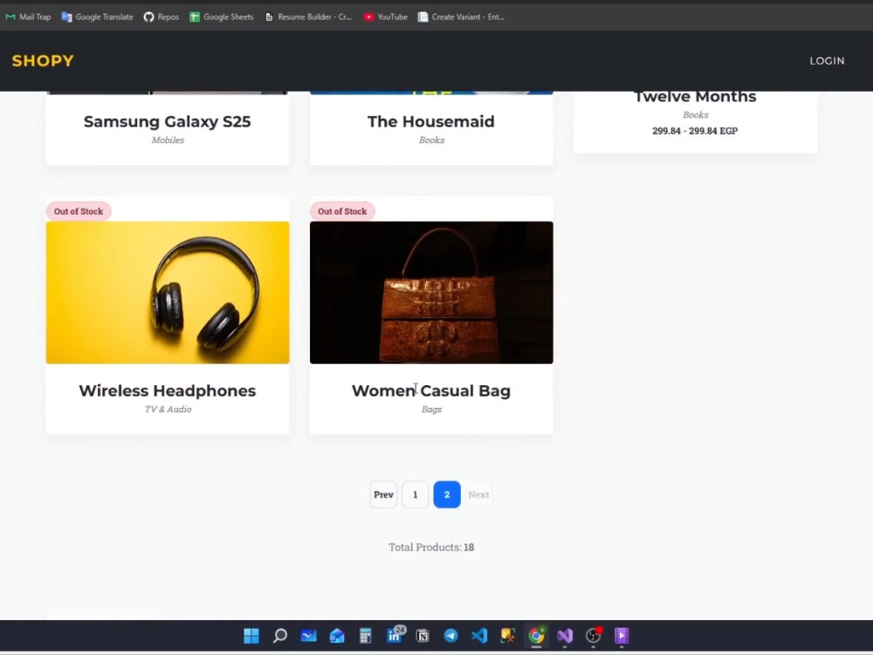Open the Mail app in the taskbar

pyautogui.click(x=308, y=636)
